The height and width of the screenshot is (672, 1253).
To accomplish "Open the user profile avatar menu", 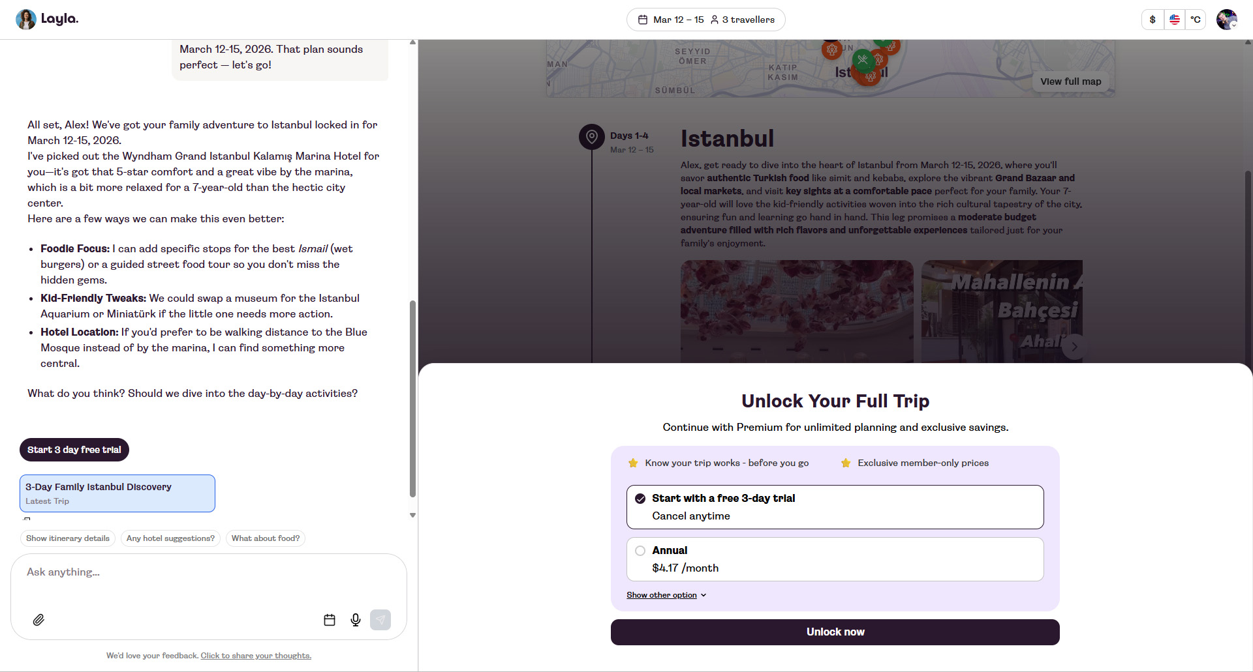I will point(1226,20).
